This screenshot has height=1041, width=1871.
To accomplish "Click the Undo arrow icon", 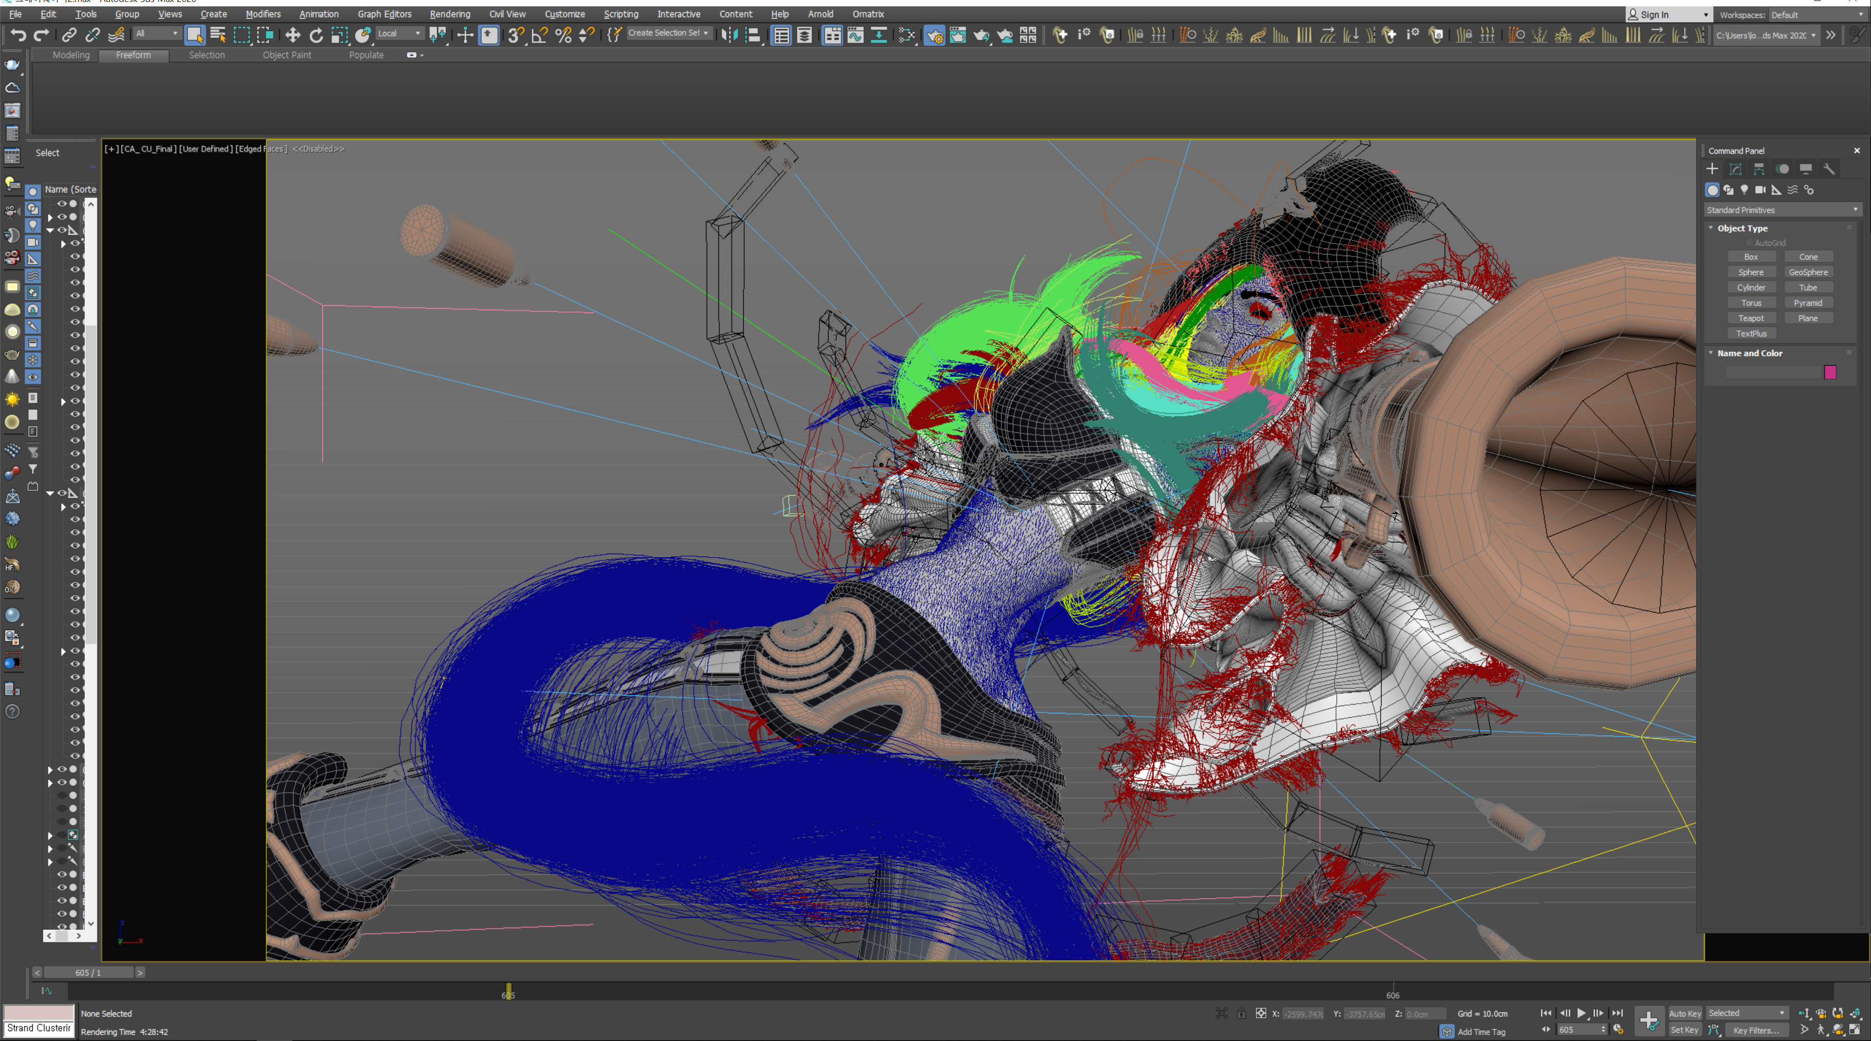I will [x=18, y=35].
